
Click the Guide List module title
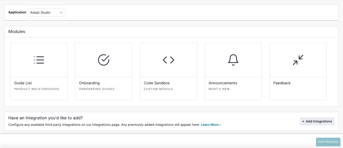[23, 83]
